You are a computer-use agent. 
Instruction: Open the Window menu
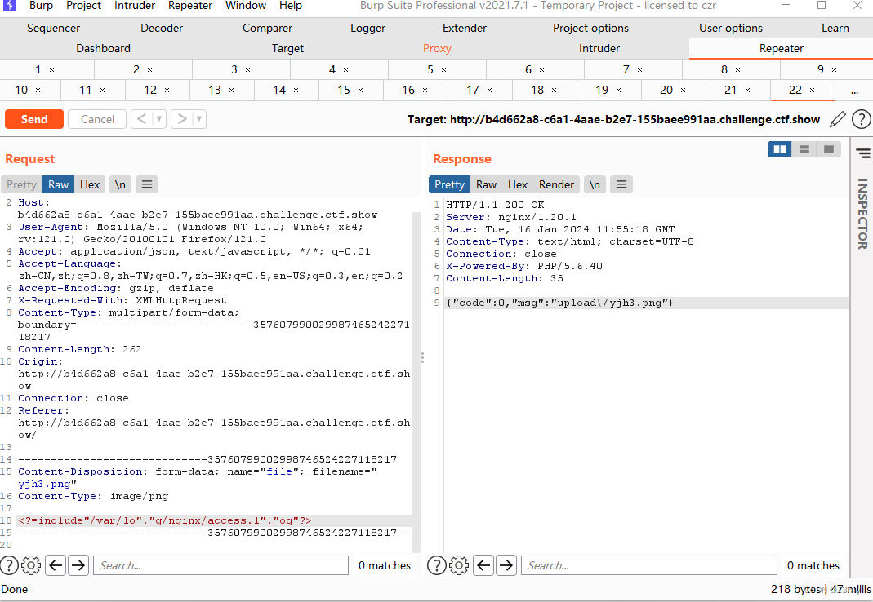pyautogui.click(x=246, y=6)
